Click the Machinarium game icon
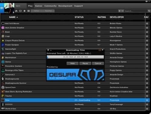The height and width of the screenshot is (114, 151). (x=3, y=58)
